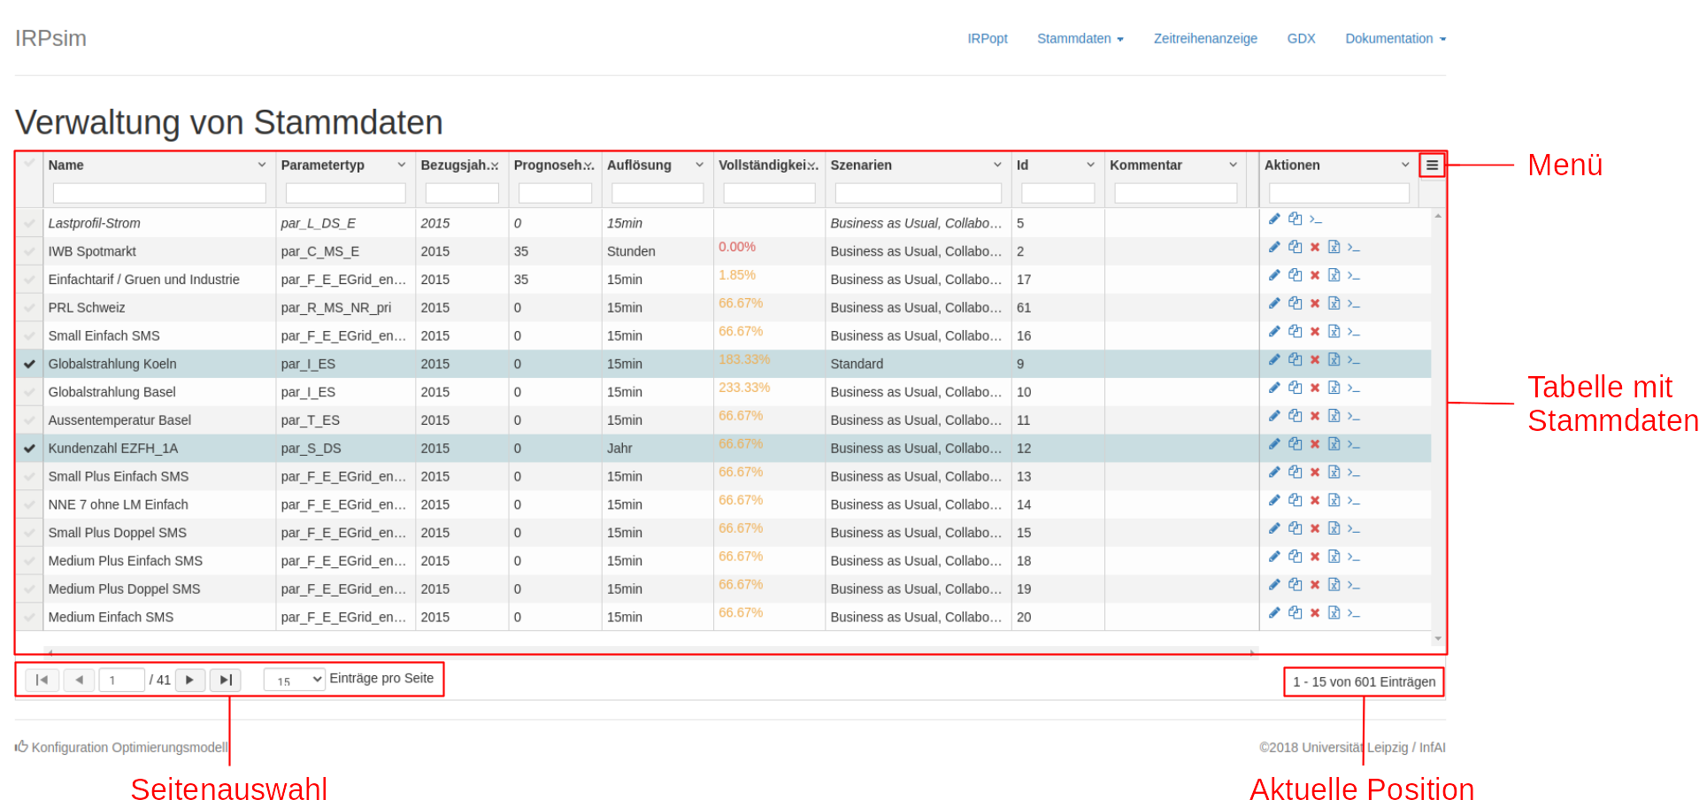Open the grid menu hamburger icon
Screen dimensions: 1699x800
click(1432, 165)
